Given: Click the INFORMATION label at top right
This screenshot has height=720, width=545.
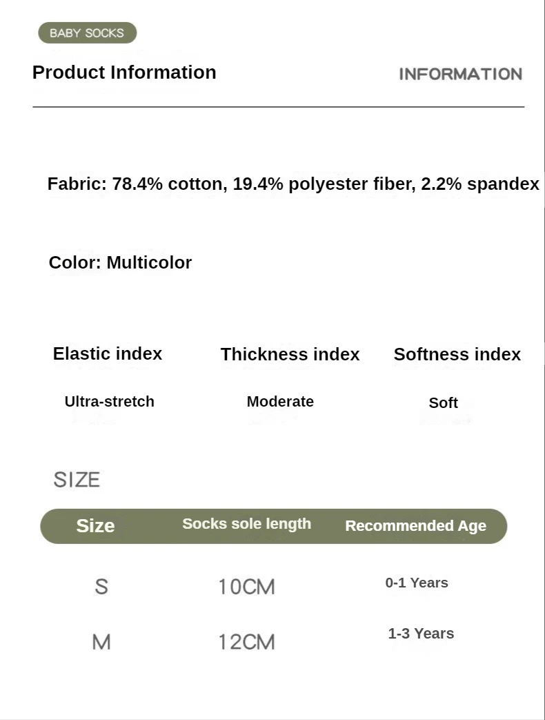Looking at the screenshot, I should tap(461, 74).
